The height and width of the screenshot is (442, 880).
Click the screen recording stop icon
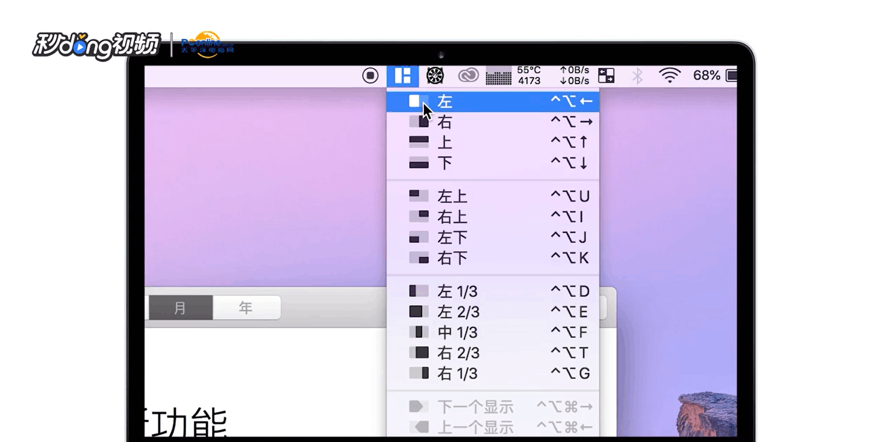pos(370,76)
